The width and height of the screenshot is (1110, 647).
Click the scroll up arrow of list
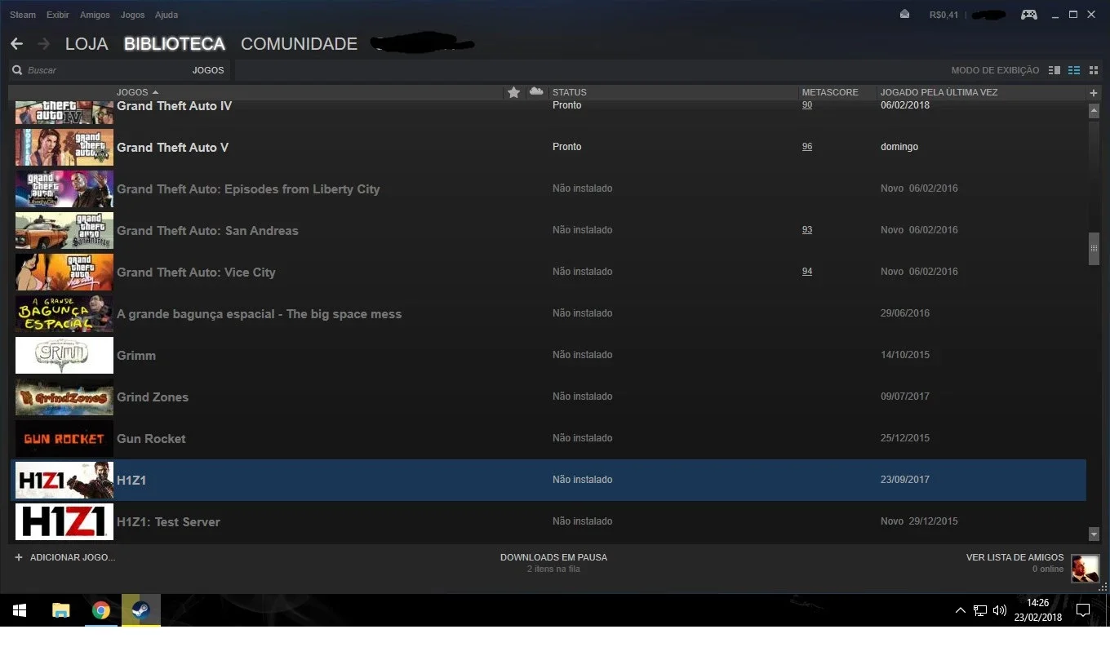[x=1094, y=109]
